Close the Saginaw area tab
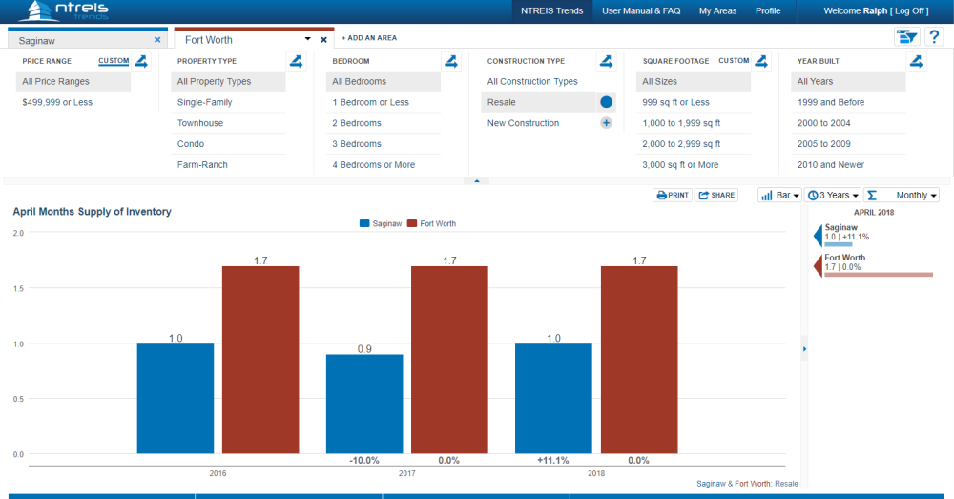Image resolution: width=954 pixels, height=499 pixels. [157, 39]
